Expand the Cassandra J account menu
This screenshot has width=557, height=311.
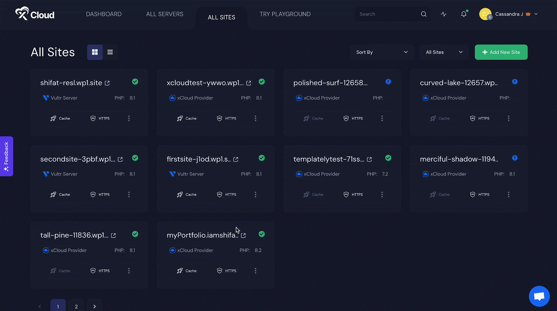coord(536,14)
